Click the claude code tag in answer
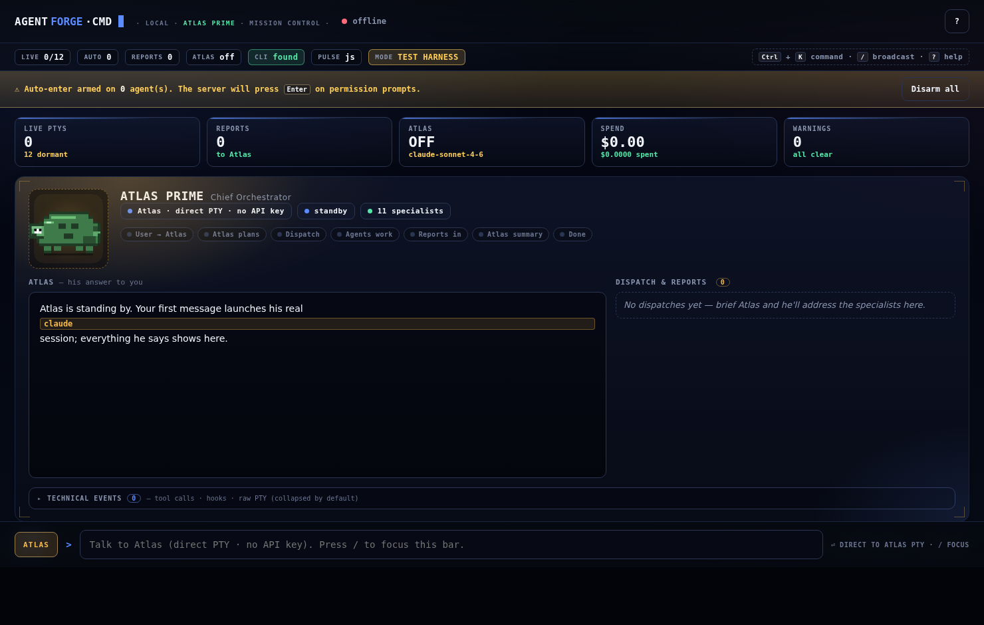 (317, 324)
